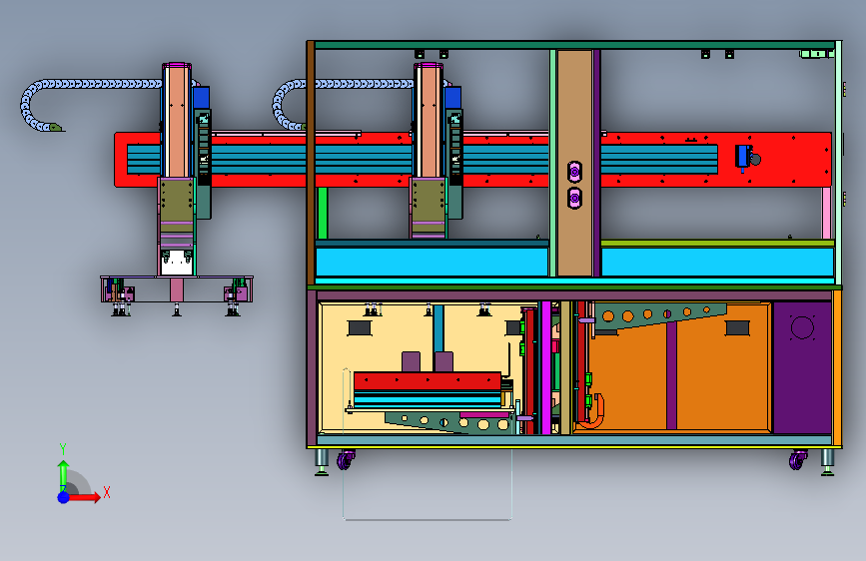The height and width of the screenshot is (561, 866).
Task: Click the blue Z axis ball at triad origin
Action: pos(64,497)
